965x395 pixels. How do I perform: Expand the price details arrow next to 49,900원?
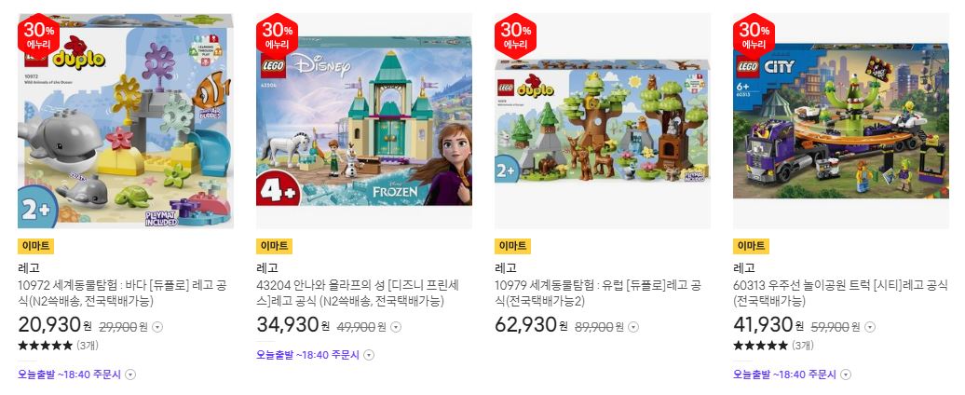tap(397, 327)
